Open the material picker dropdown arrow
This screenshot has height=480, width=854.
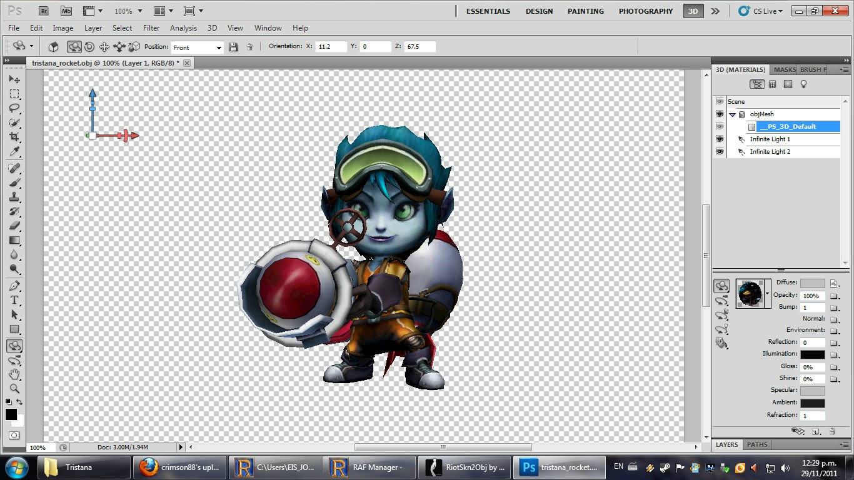tap(767, 293)
